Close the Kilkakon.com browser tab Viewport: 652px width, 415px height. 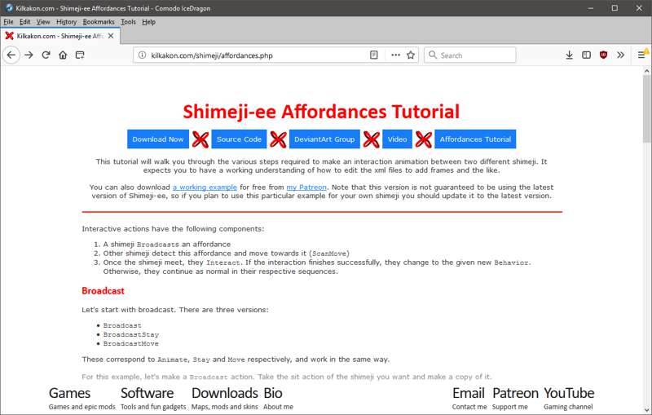tap(110, 36)
